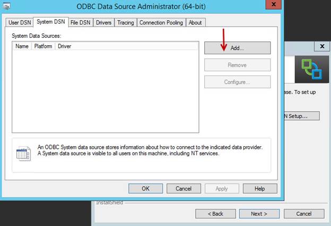Go to the Drivers tab
The width and height of the screenshot is (331, 226).
pos(103,23)
